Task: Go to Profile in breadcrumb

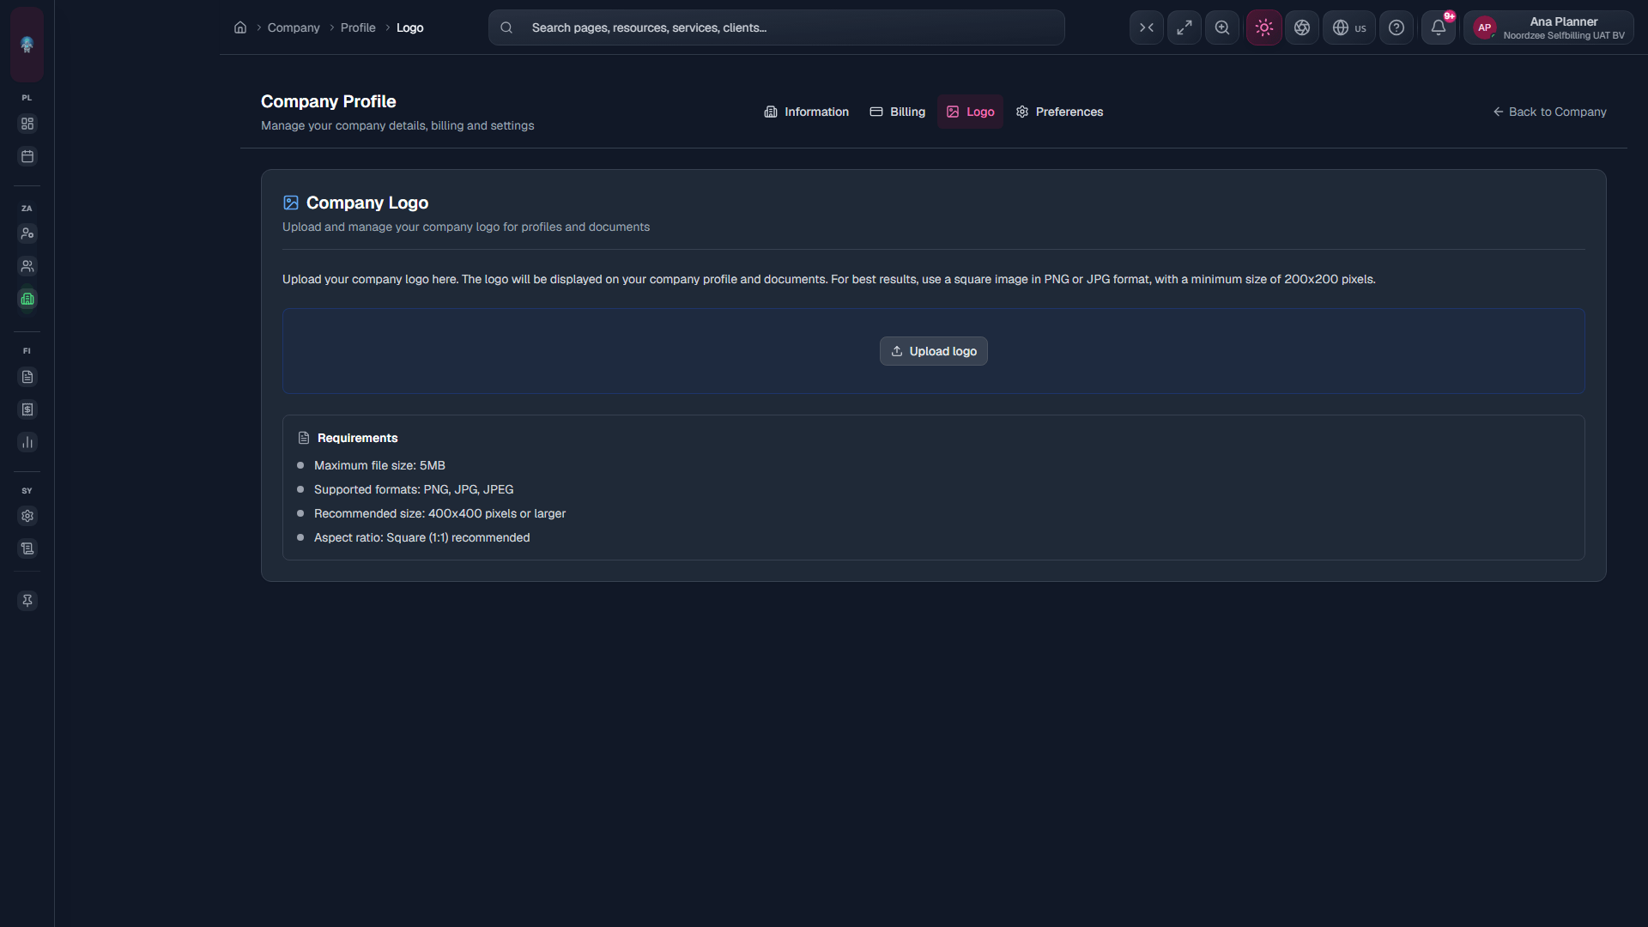Action: 358,27
